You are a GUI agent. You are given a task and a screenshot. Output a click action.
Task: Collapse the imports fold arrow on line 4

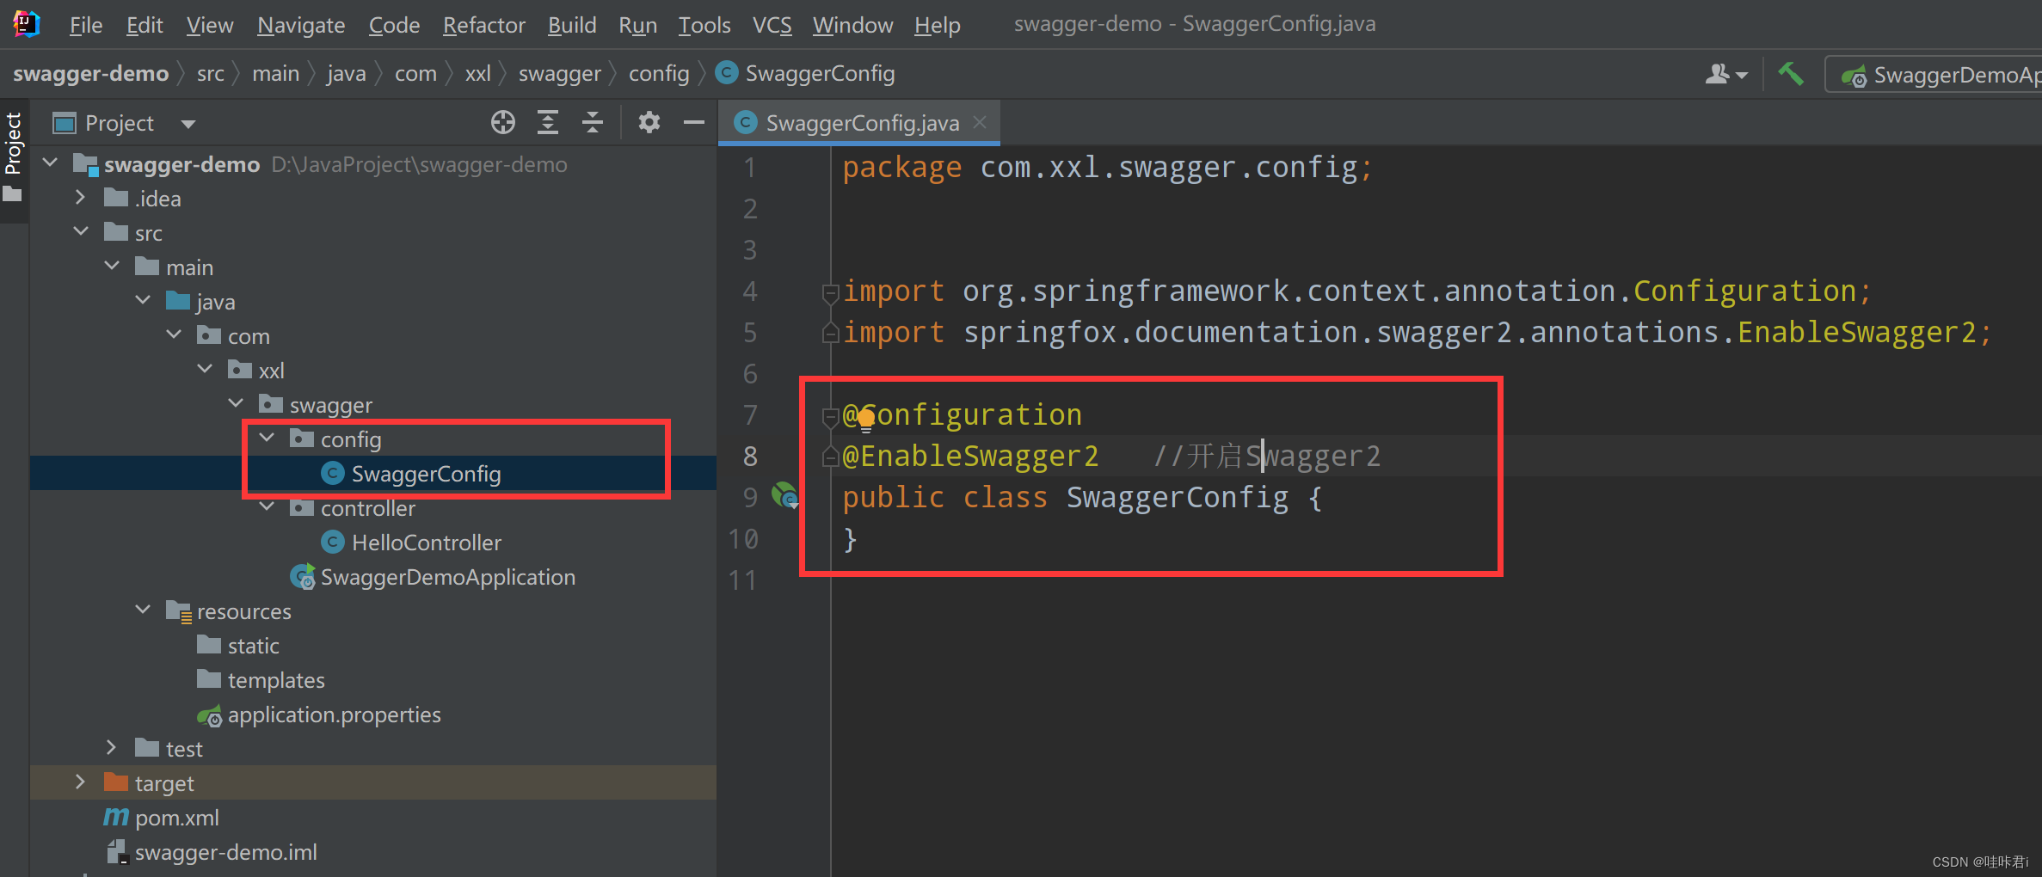829,292
